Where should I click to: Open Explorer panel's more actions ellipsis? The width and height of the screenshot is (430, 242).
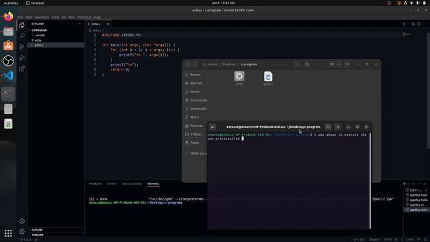click(79, 24)
